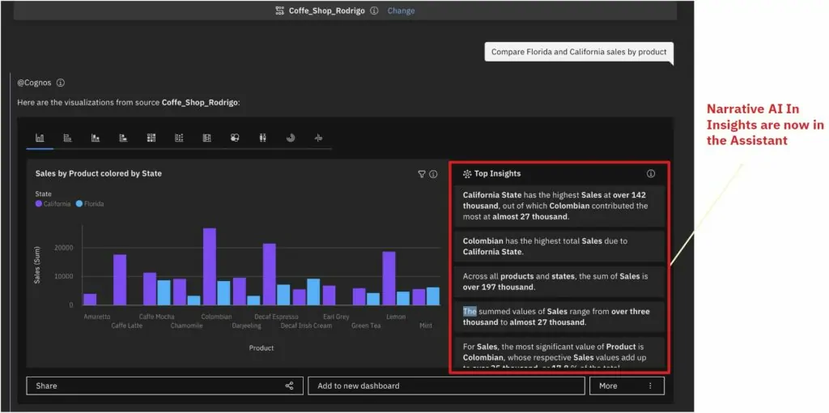Click info icon next to Coffe_Shop_Rodrigo
This screenshot has height=413, width=829.
[x=374, y=11]
